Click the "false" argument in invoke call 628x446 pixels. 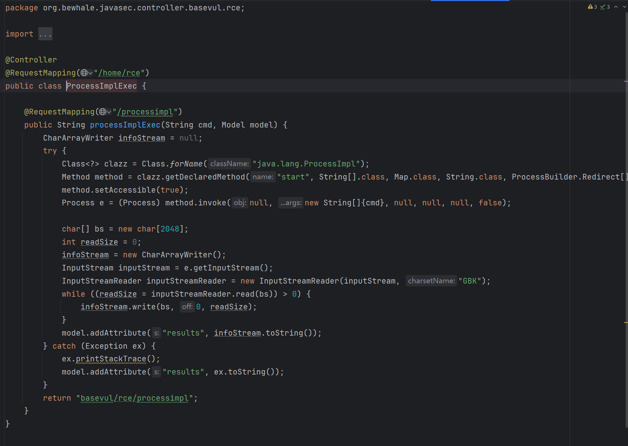pos(490,203)
